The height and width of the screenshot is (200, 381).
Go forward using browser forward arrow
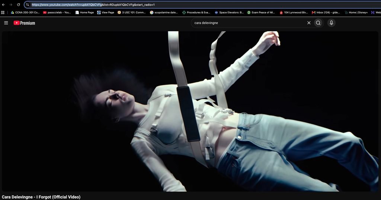tap(11, 4)
